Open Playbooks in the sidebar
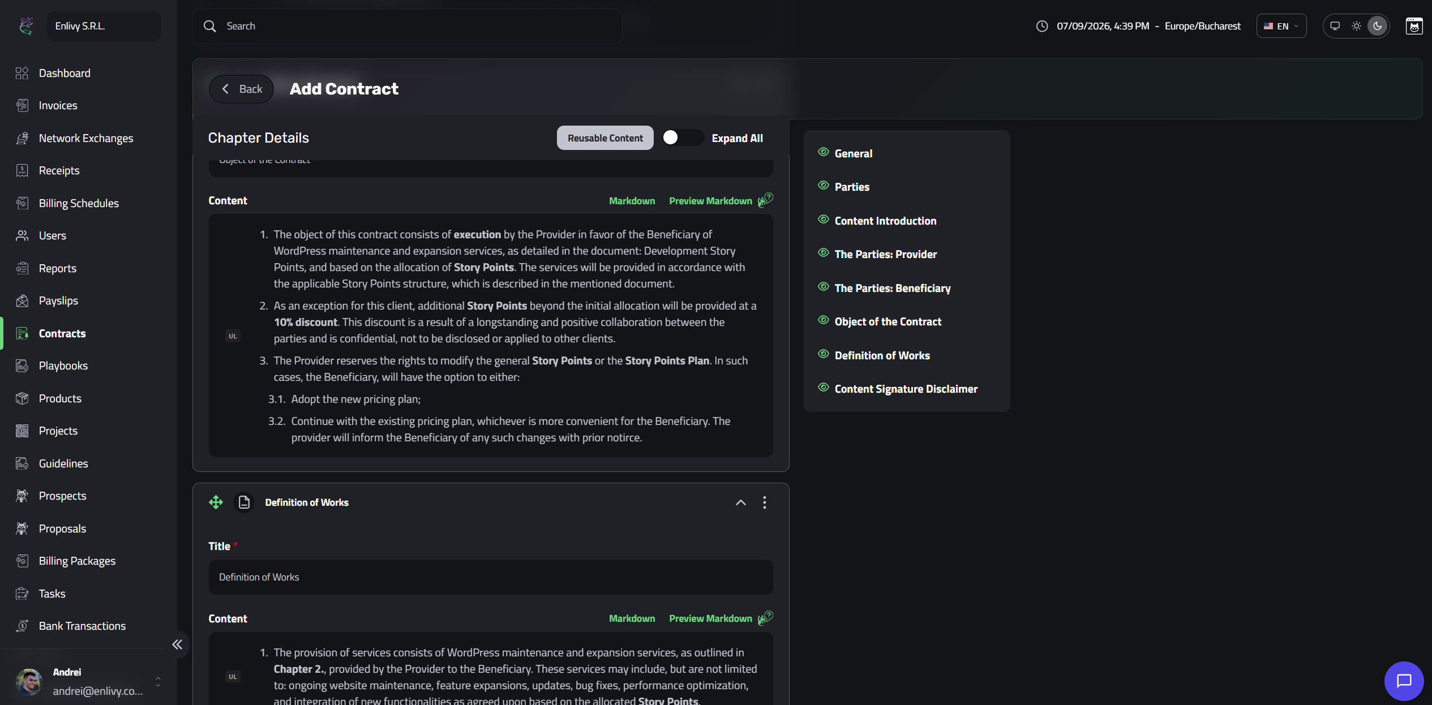 63,366
